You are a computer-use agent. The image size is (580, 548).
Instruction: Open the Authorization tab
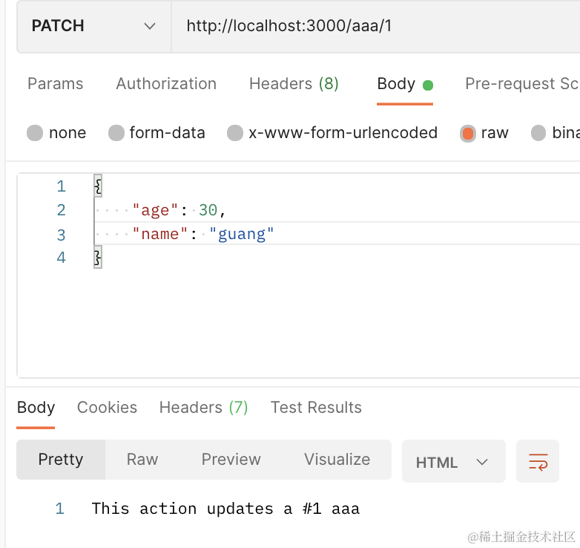pos(166,84)
